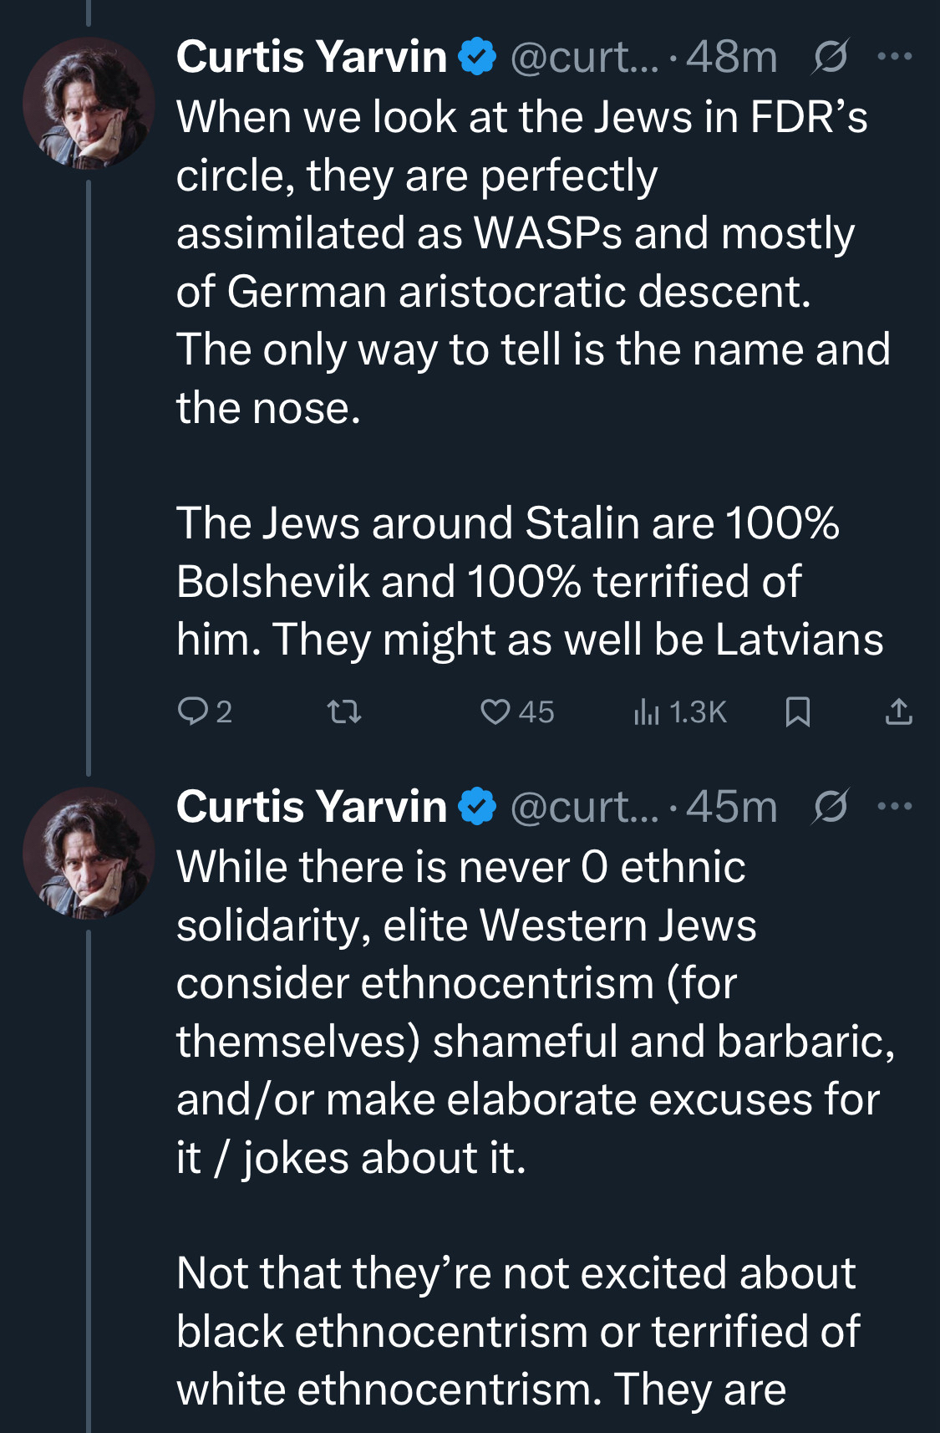Click the reply icon on first tweet
The width and height of the screenshot is (940, 1433).
[193, 711]
